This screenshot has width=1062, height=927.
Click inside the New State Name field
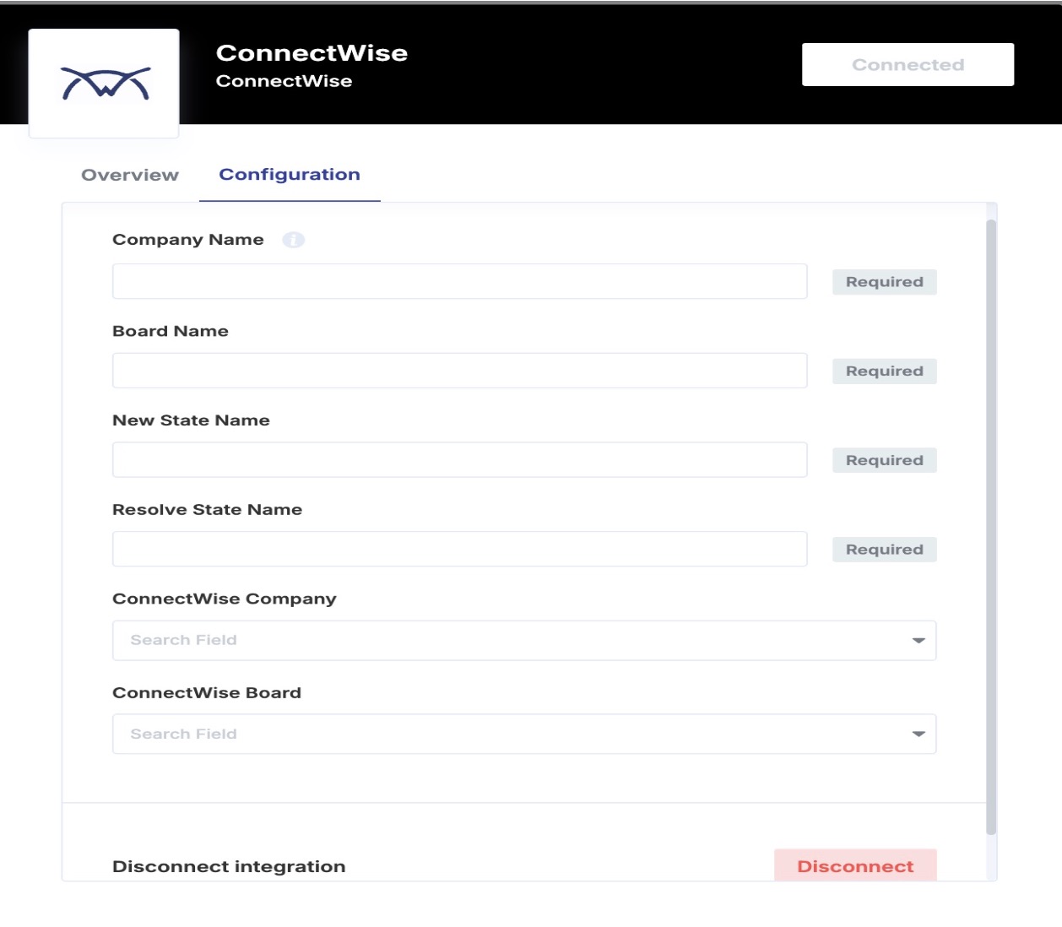pos(460,459)
